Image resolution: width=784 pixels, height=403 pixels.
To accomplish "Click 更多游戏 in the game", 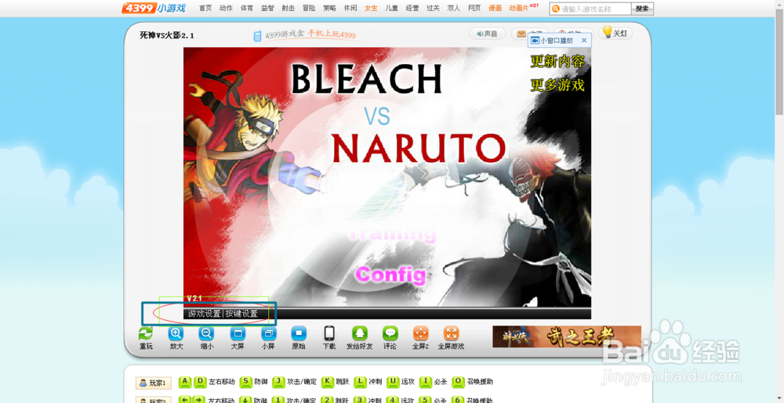I will point(557,85).
